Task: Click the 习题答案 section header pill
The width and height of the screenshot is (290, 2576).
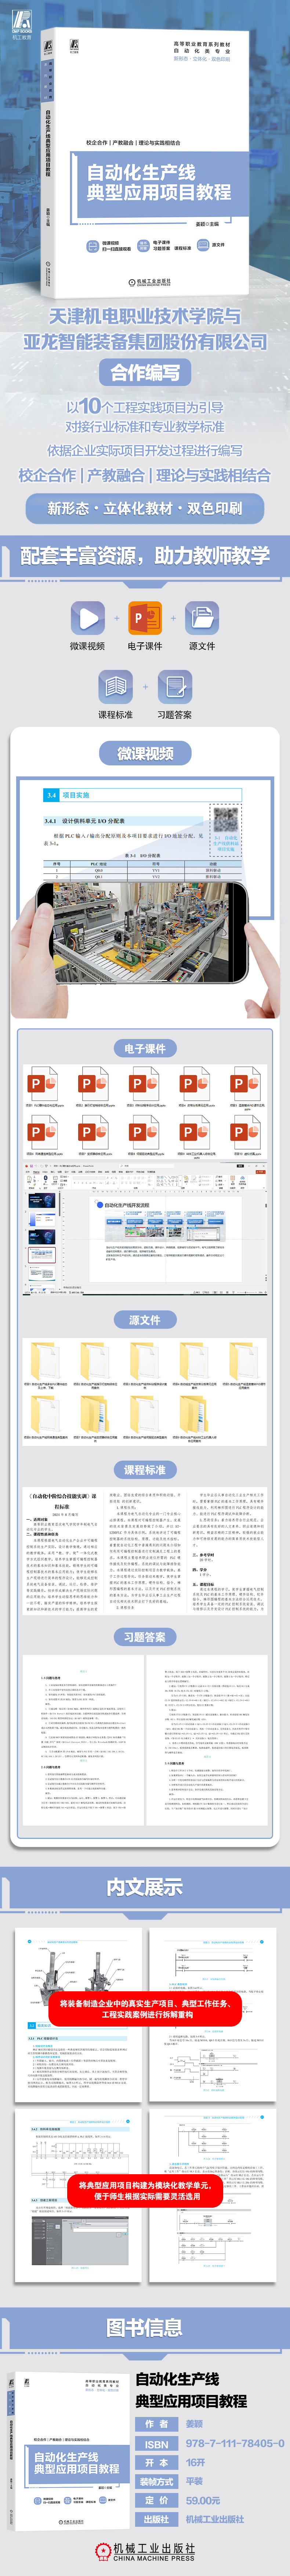Action: pos(145,1637)
